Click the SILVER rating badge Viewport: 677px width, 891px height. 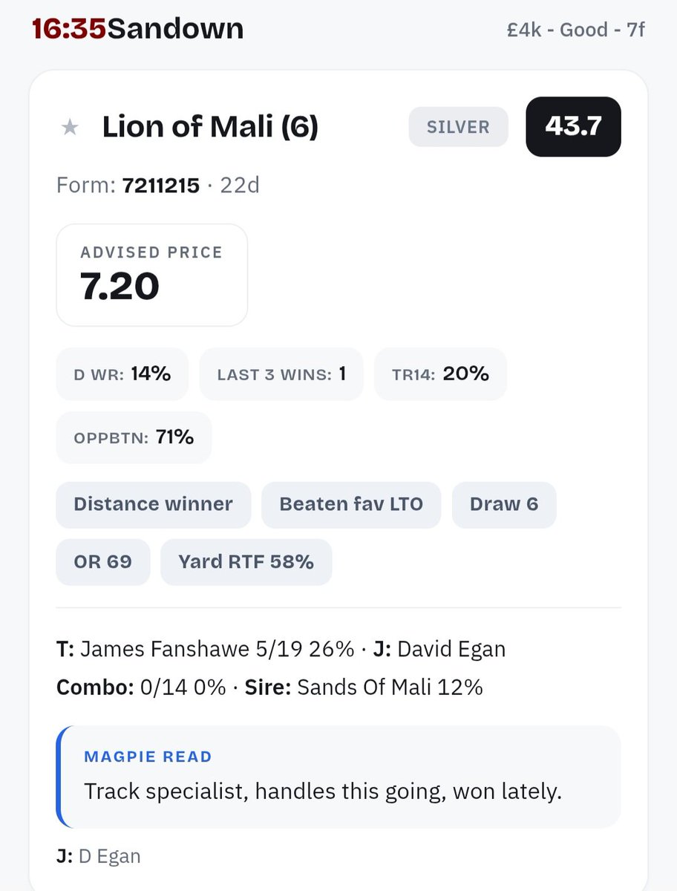(x=458, y=127)
